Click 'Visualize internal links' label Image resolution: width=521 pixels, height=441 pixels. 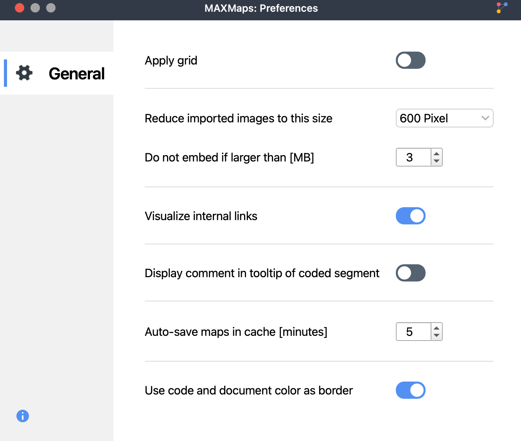click(201, 216)
